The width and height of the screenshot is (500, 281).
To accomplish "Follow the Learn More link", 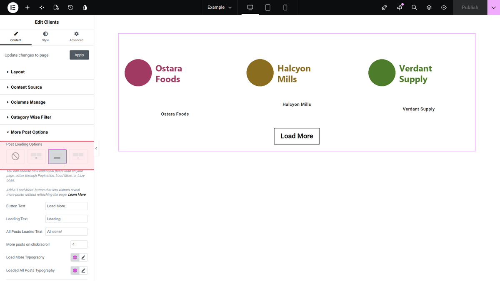I will [x=77, y=194].
